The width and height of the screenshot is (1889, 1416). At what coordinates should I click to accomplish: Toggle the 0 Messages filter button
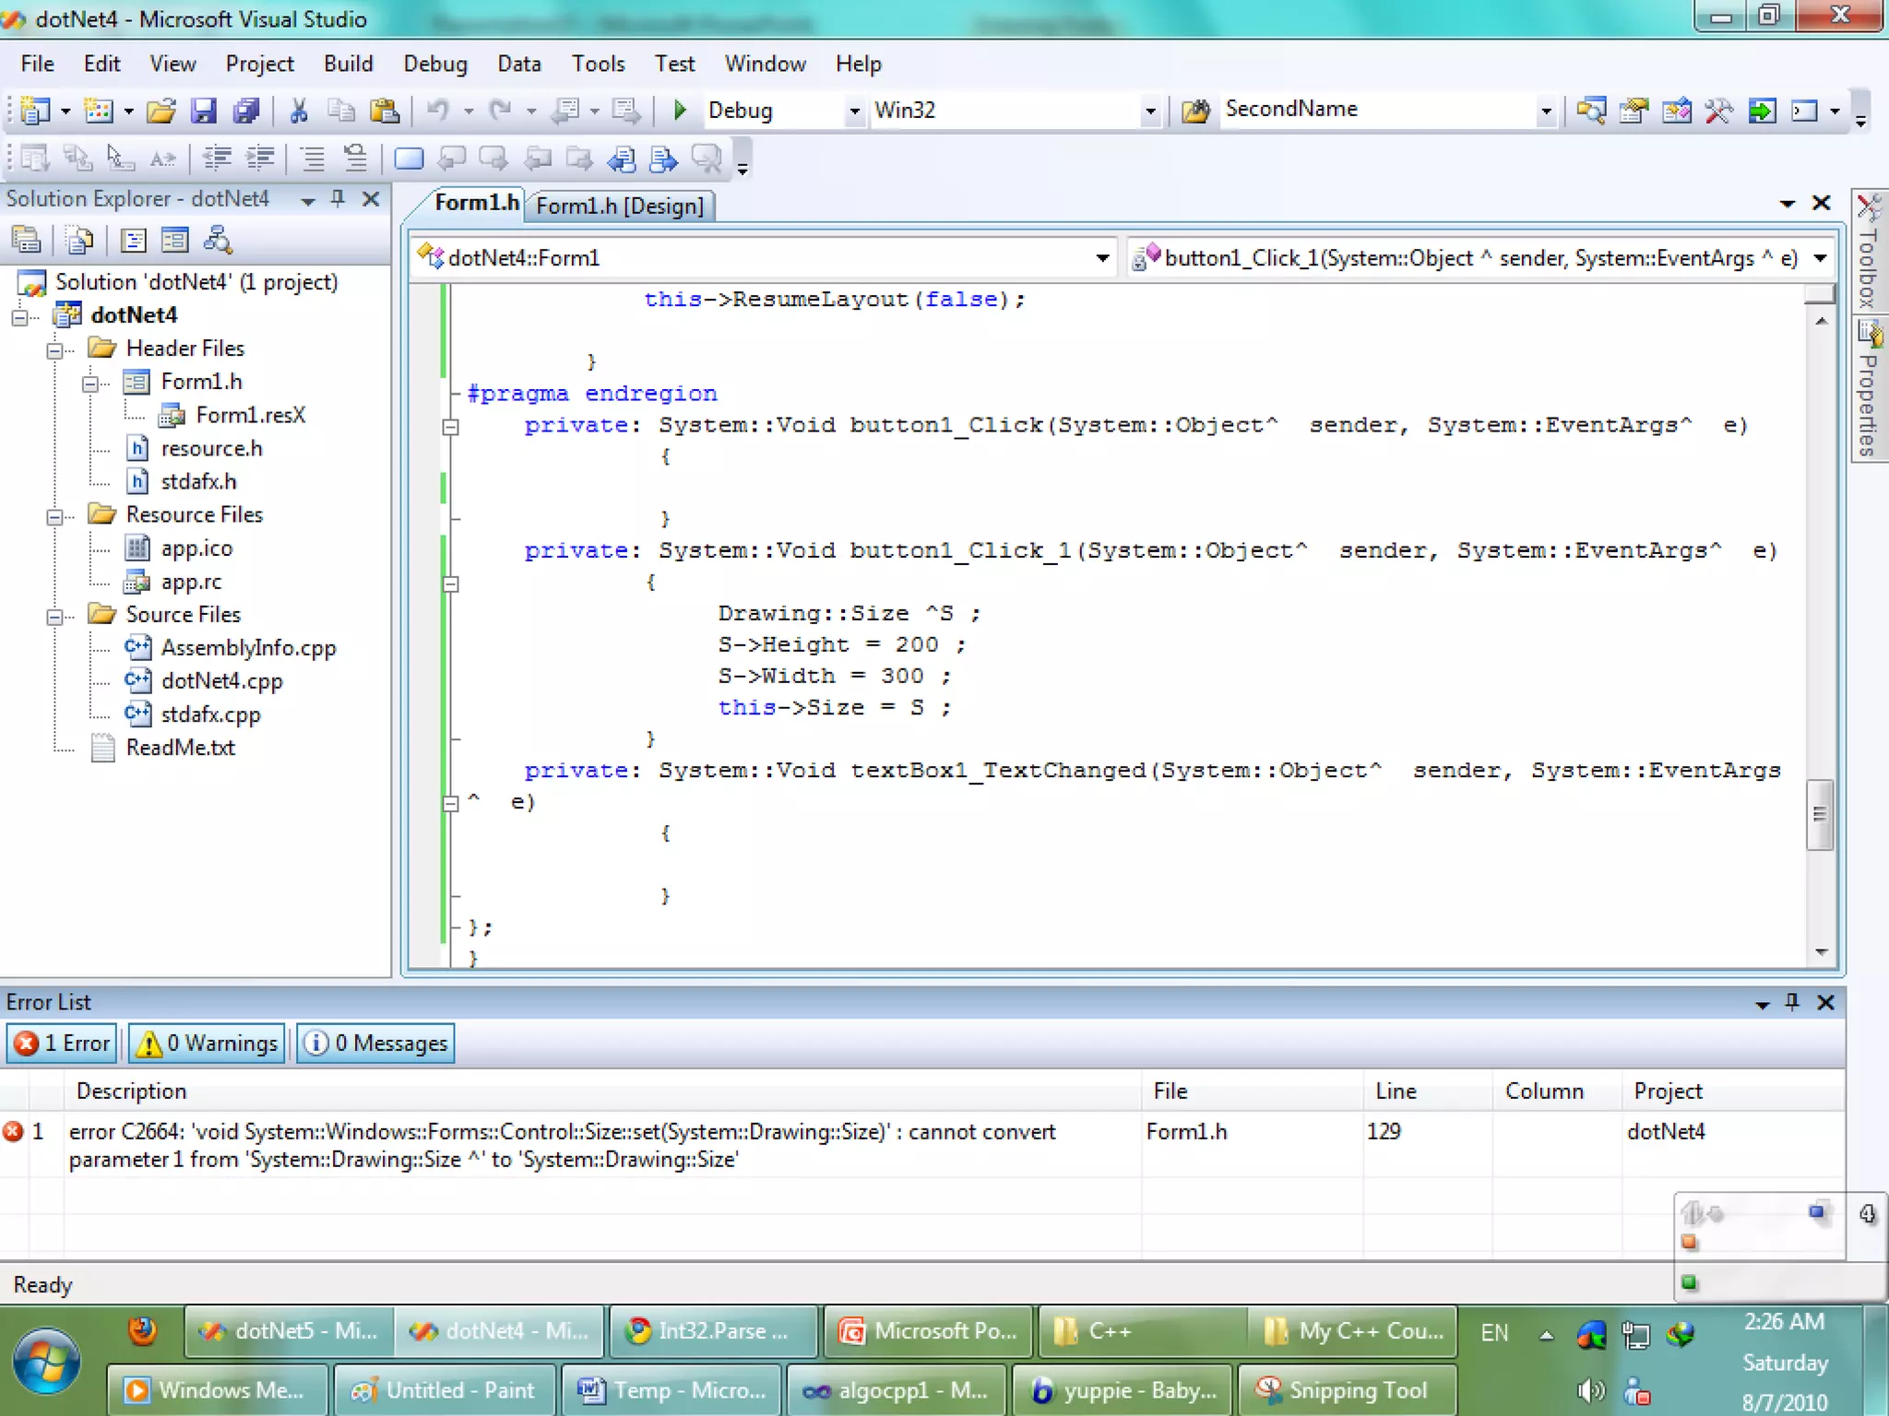tap(375, 1043)
